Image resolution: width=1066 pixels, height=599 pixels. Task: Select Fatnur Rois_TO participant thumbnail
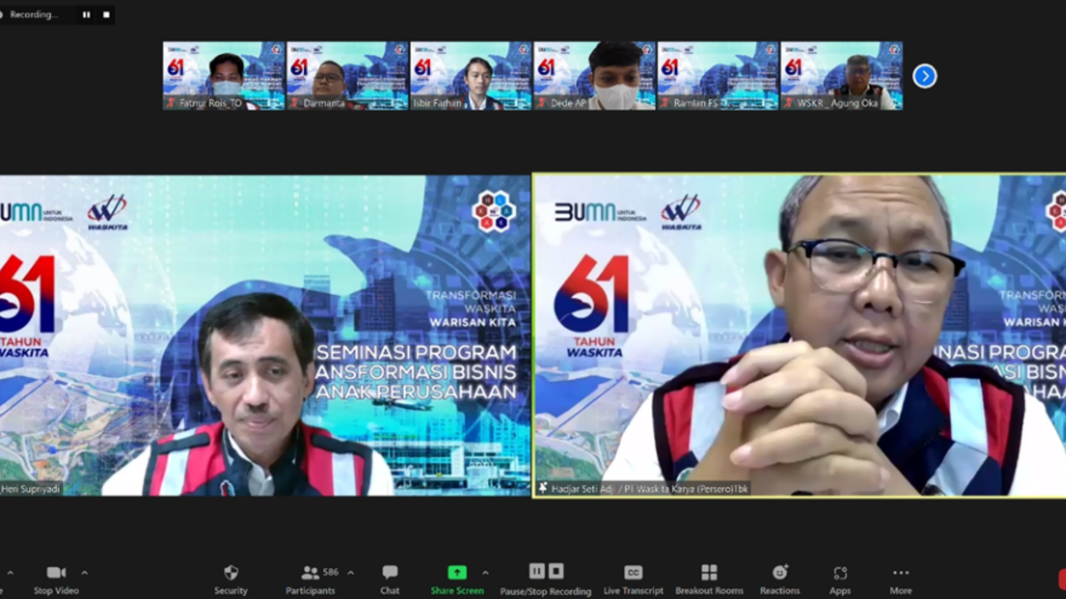click(x=223, y=76)
